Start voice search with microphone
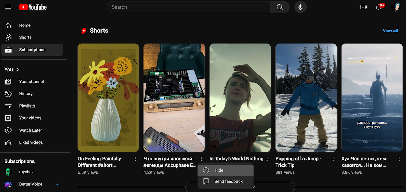The width and height of the screenshot is (406, 192). [300, 7]
